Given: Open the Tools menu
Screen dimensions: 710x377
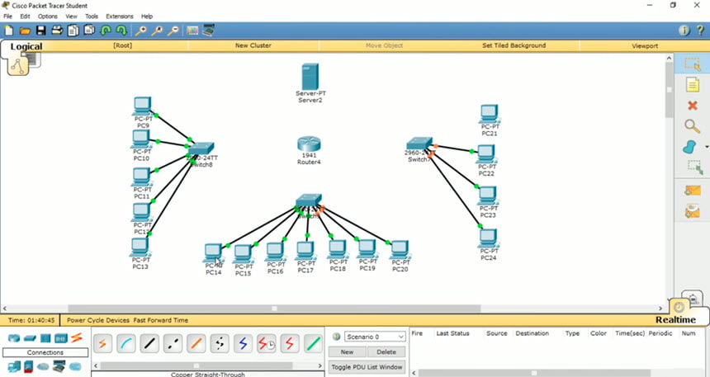Looking at the screenshot, I should point(92,16).
